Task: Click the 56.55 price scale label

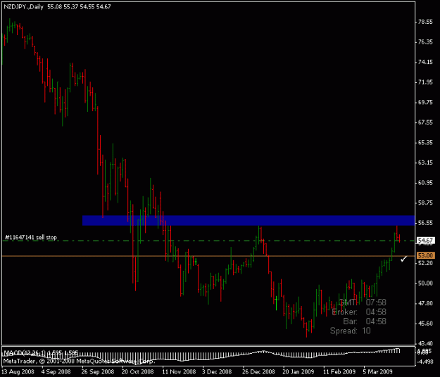Action: coord(425,223)
